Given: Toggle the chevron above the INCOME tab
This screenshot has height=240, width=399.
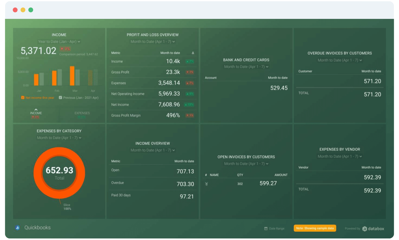Looking at the screenshot, I should (x=36, y=110).
